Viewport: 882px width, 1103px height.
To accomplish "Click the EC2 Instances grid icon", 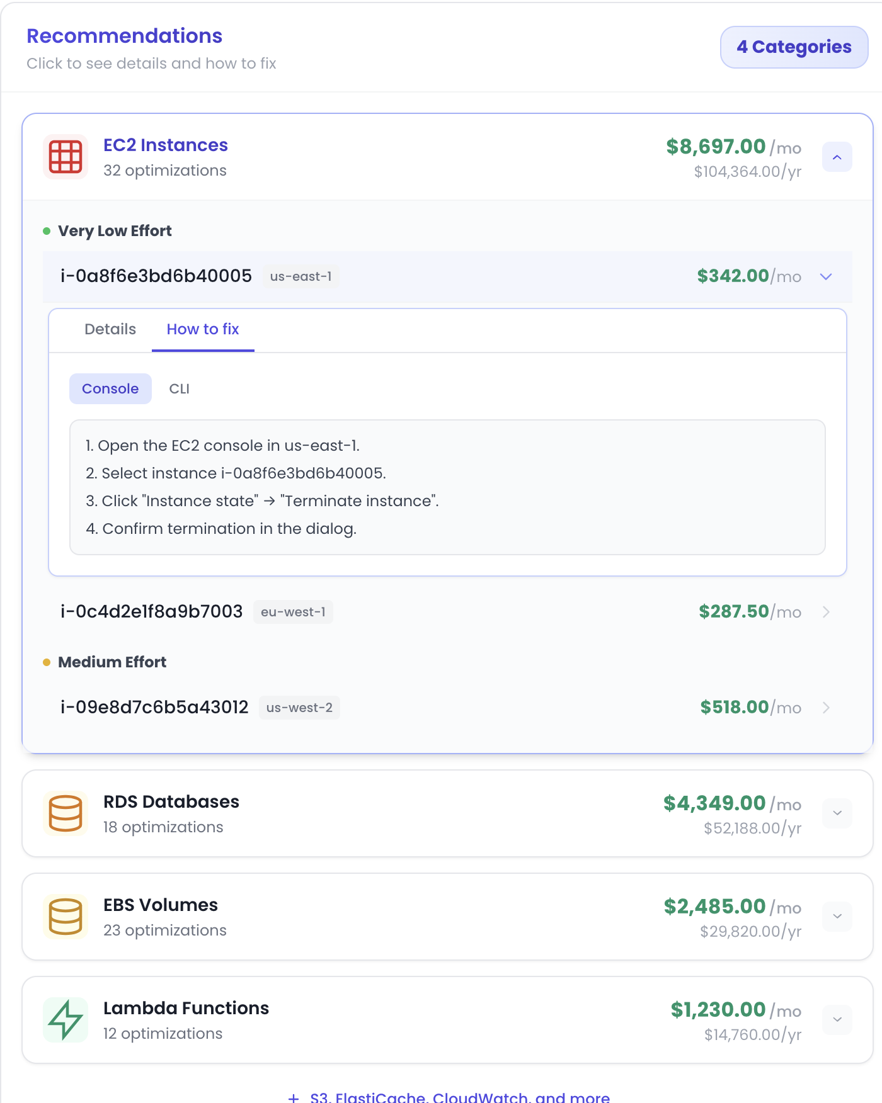I will tap(66, 157).
